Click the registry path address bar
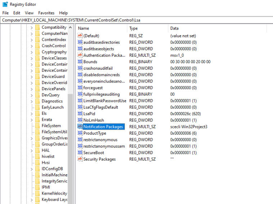This screenshot has width=273, height=204. (137, 20)
